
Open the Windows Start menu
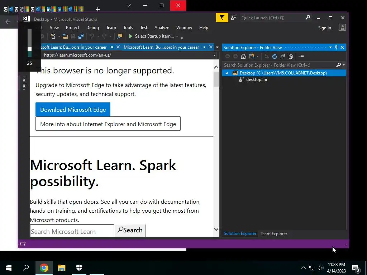[x=9, y=268]
